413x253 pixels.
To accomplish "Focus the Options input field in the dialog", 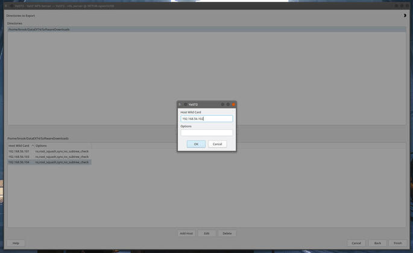I will (206, 133).
